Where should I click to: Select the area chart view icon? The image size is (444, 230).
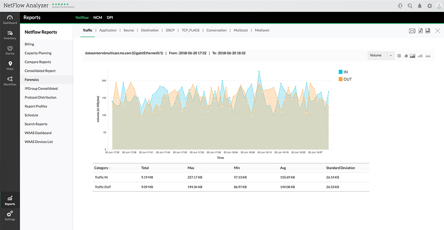coord(413,56)
